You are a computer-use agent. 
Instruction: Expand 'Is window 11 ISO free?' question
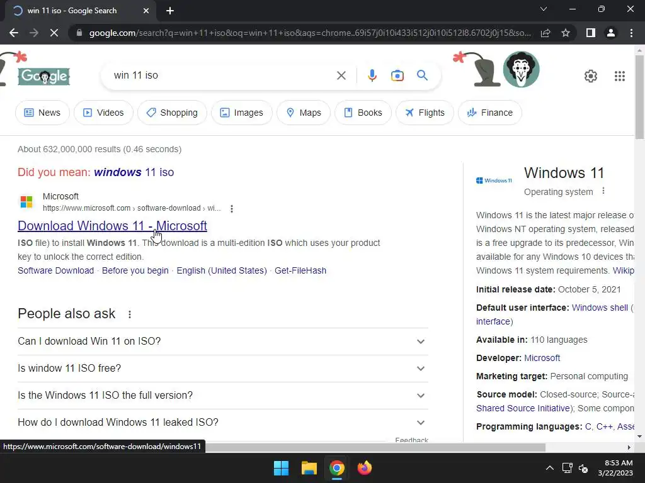coord(222,369)
